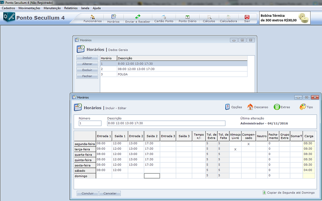Maximize the Horários Dados Gerais window
Image resolution: width=322 pixels, height=201 pixels.
tap(242, 40)
